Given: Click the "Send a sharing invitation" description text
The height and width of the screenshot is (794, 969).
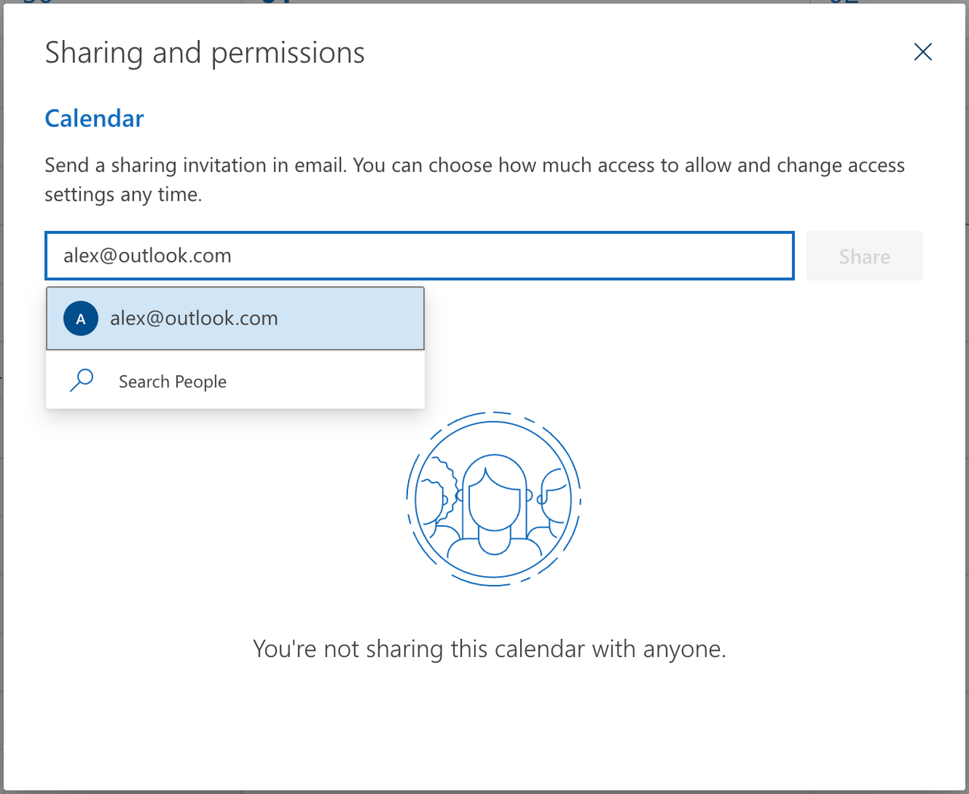Looking at the screenshot, I should tap(475, 179).
